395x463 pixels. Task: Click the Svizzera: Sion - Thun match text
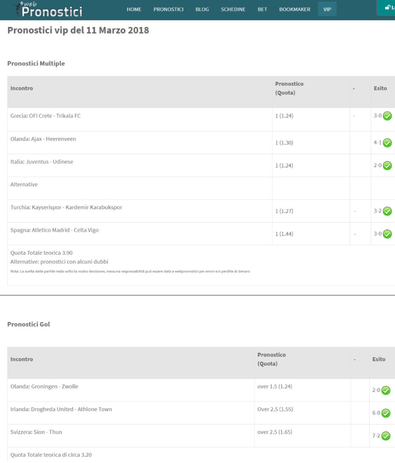click(36, 432)
